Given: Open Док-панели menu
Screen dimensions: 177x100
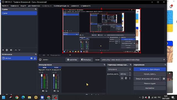Looking at the screenshot, I should coord(34,6).
